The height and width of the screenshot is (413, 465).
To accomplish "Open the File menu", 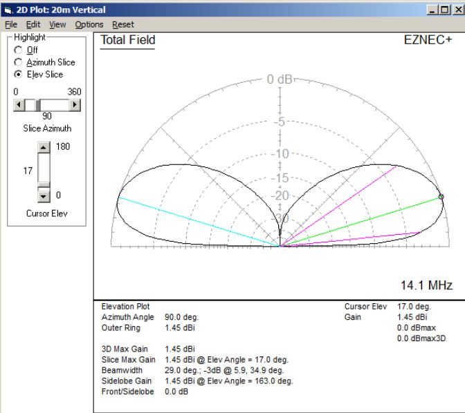I will [x=11, y=25].
